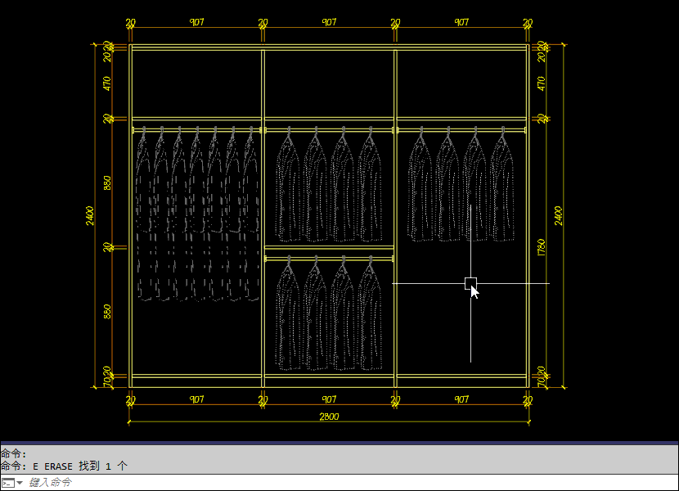Select the 2800 overall width dimension text
679x491 pixels.
click(x=329, y=417)
